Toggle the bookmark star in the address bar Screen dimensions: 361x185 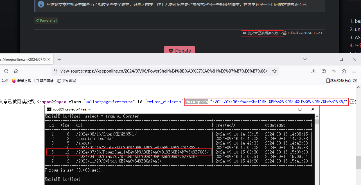pyautogui.click(x=274, y=71)
